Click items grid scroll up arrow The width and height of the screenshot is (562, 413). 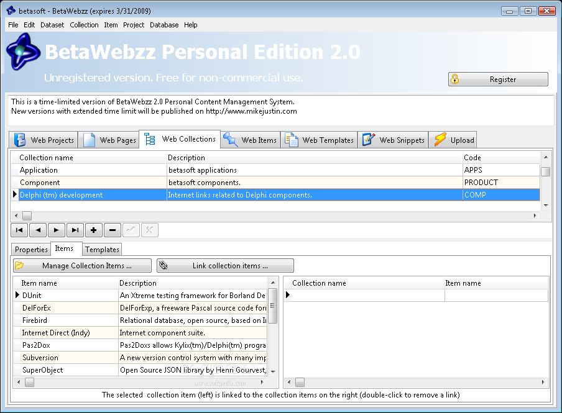pyautogui.click(x=273, y=283)
